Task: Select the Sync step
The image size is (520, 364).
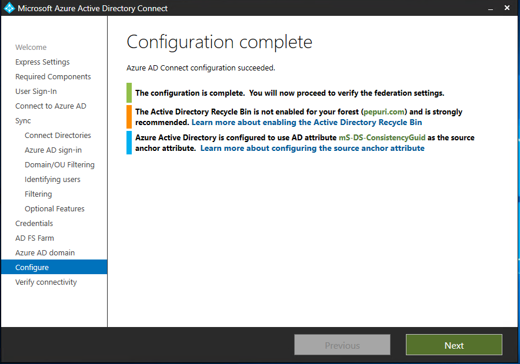Action: [23, 121]
